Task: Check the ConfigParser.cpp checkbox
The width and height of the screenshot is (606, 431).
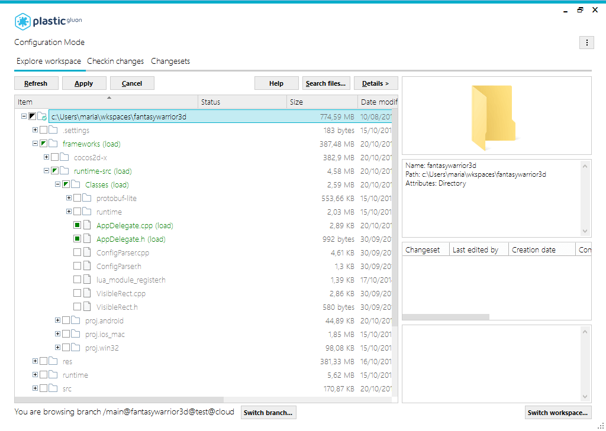Action: (77, 252)
